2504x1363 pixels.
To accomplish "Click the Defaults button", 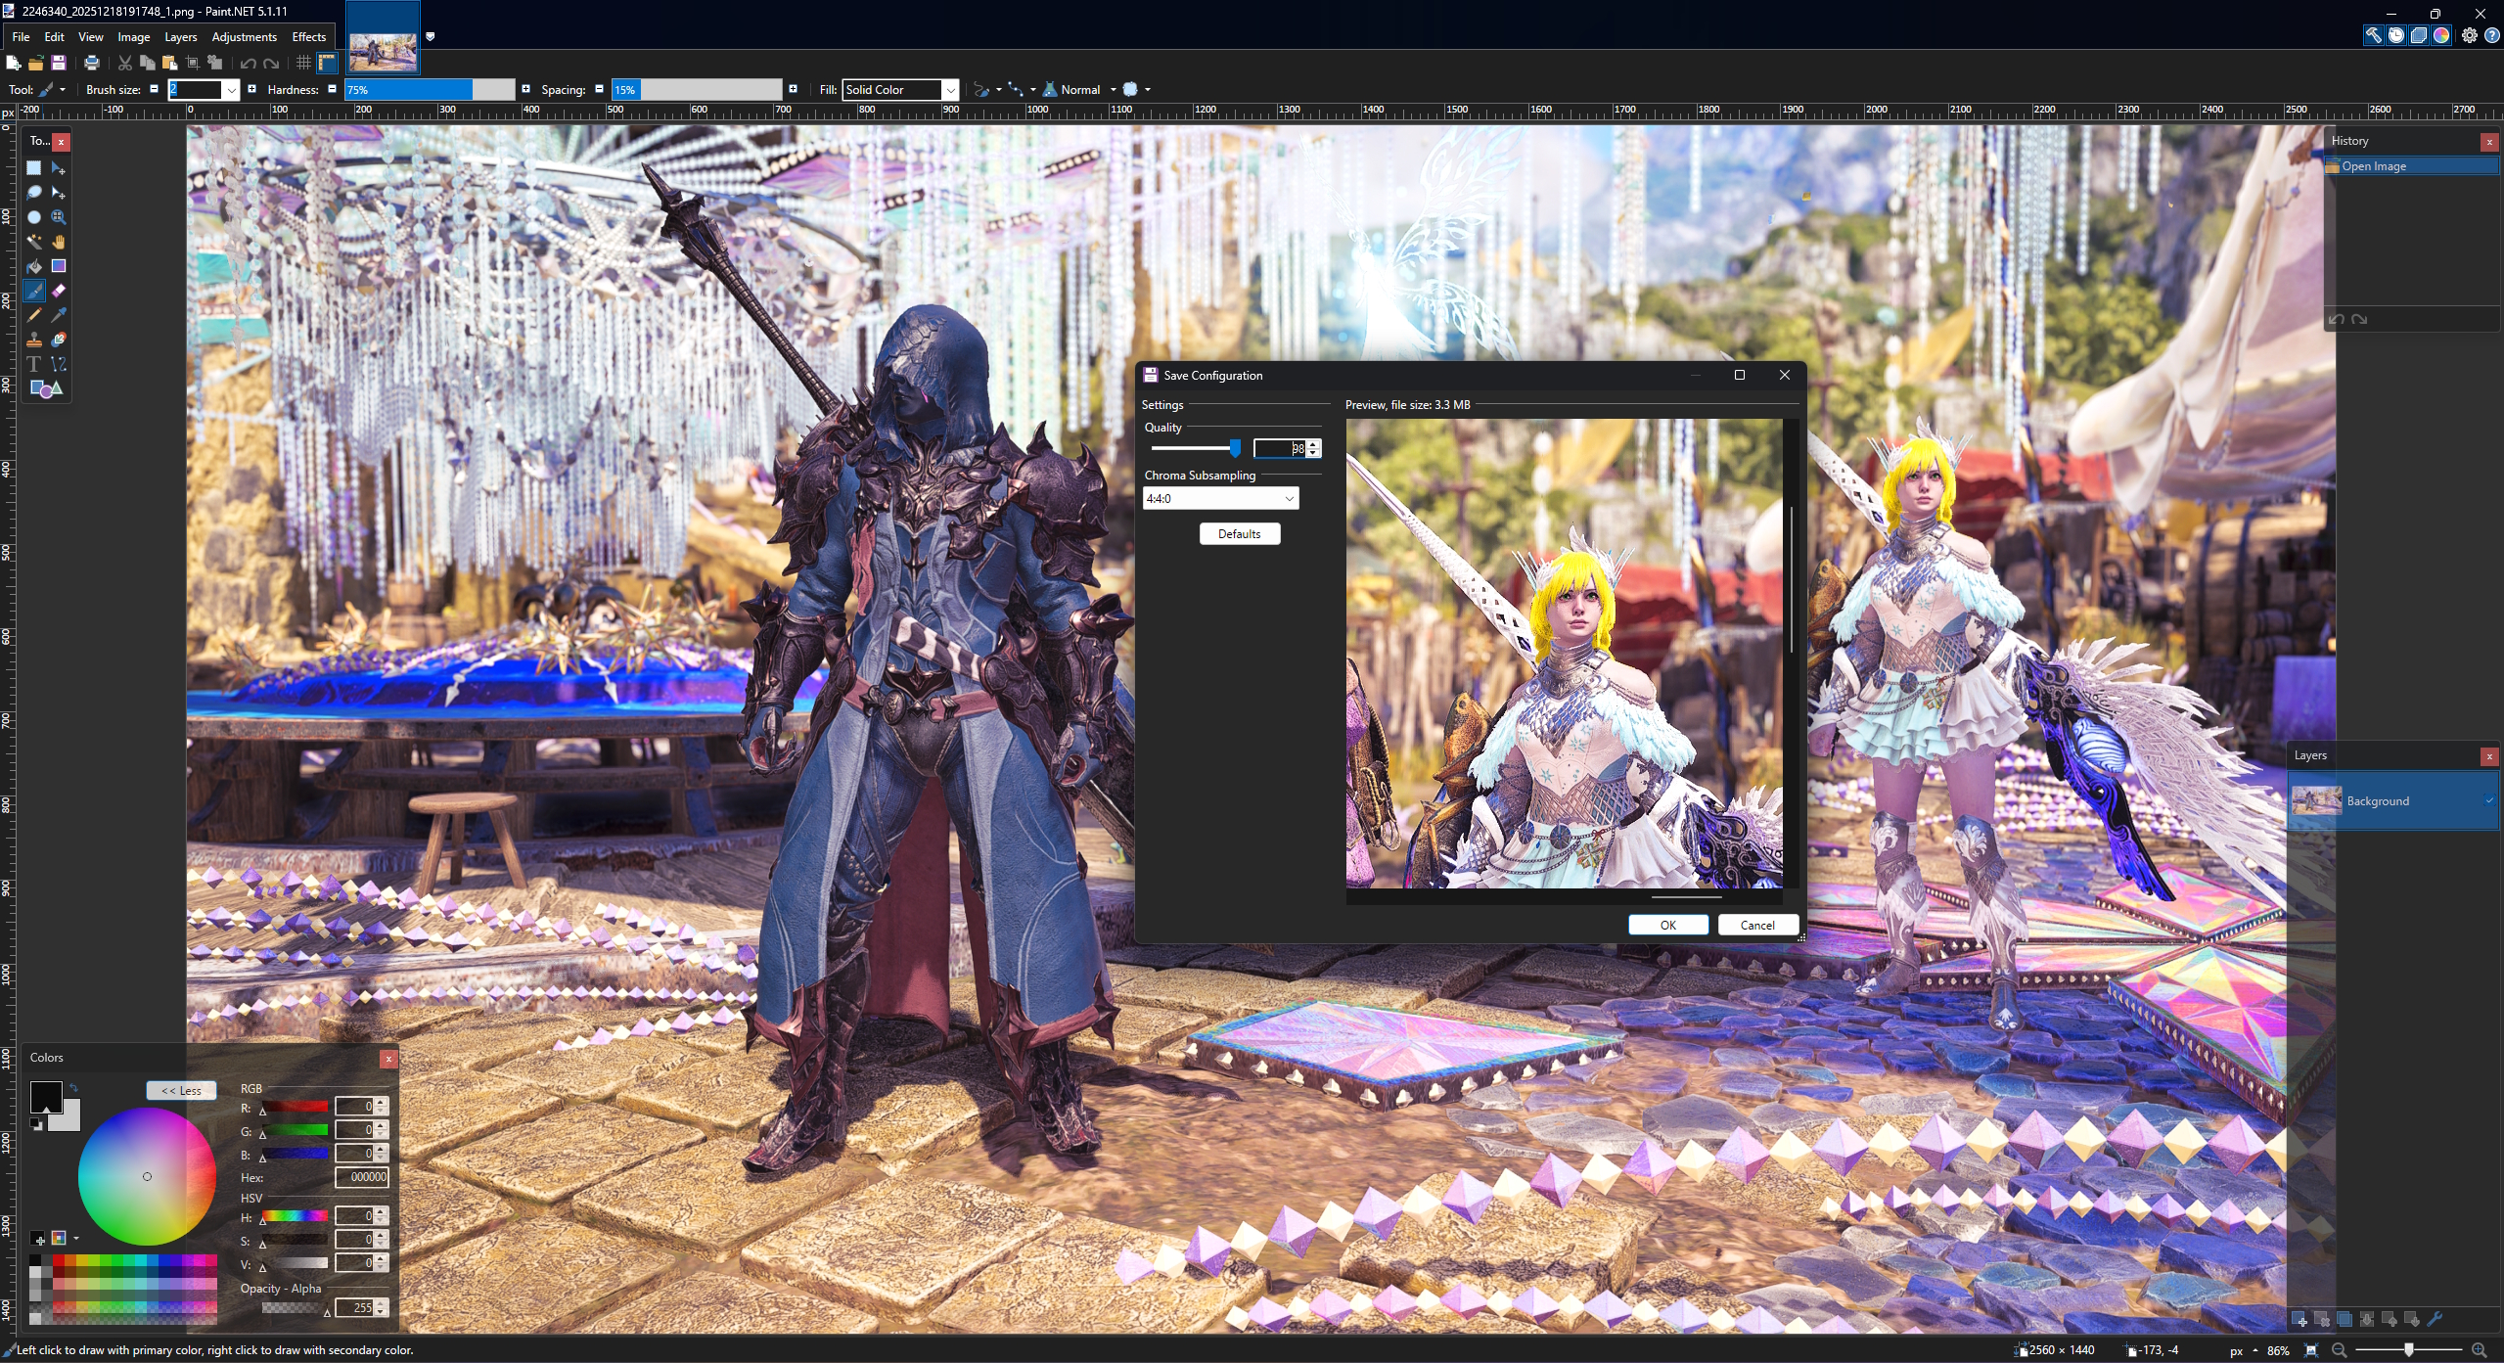I will pyautogui.click(x=1239, y=533).
